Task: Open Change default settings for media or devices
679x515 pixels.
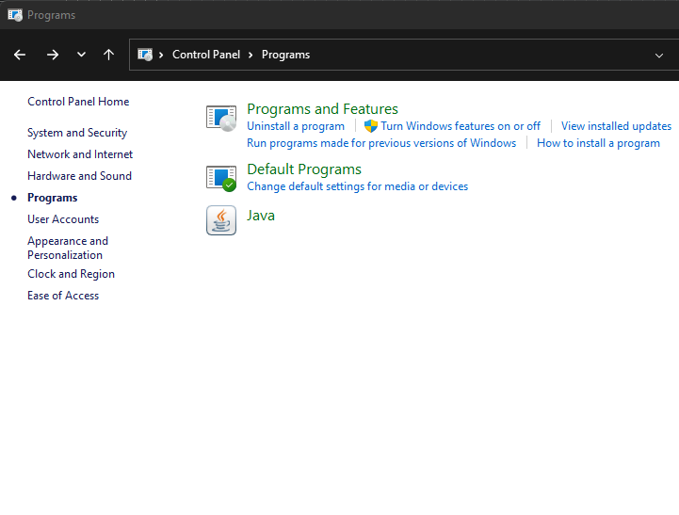Action: [x=357, y=186]
